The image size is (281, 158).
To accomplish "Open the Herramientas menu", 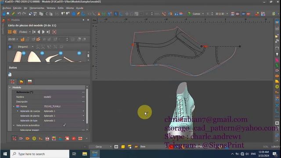I will point(37,8).
